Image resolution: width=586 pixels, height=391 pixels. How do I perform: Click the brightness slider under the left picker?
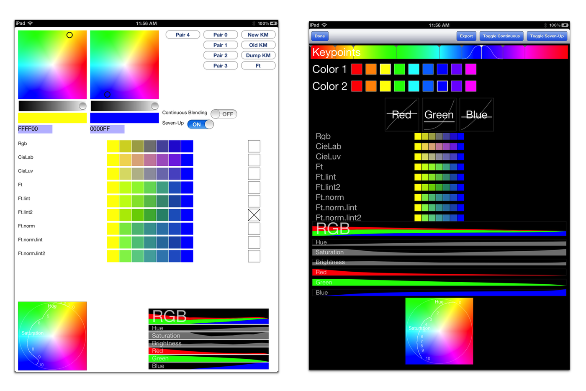[x=52, y=105]
